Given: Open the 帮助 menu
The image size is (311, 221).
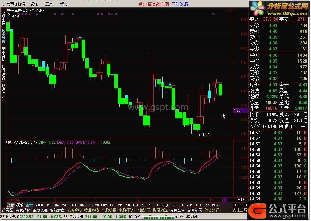Looking at the screenshot, I should pyautogui.click(x=64, y=4).
